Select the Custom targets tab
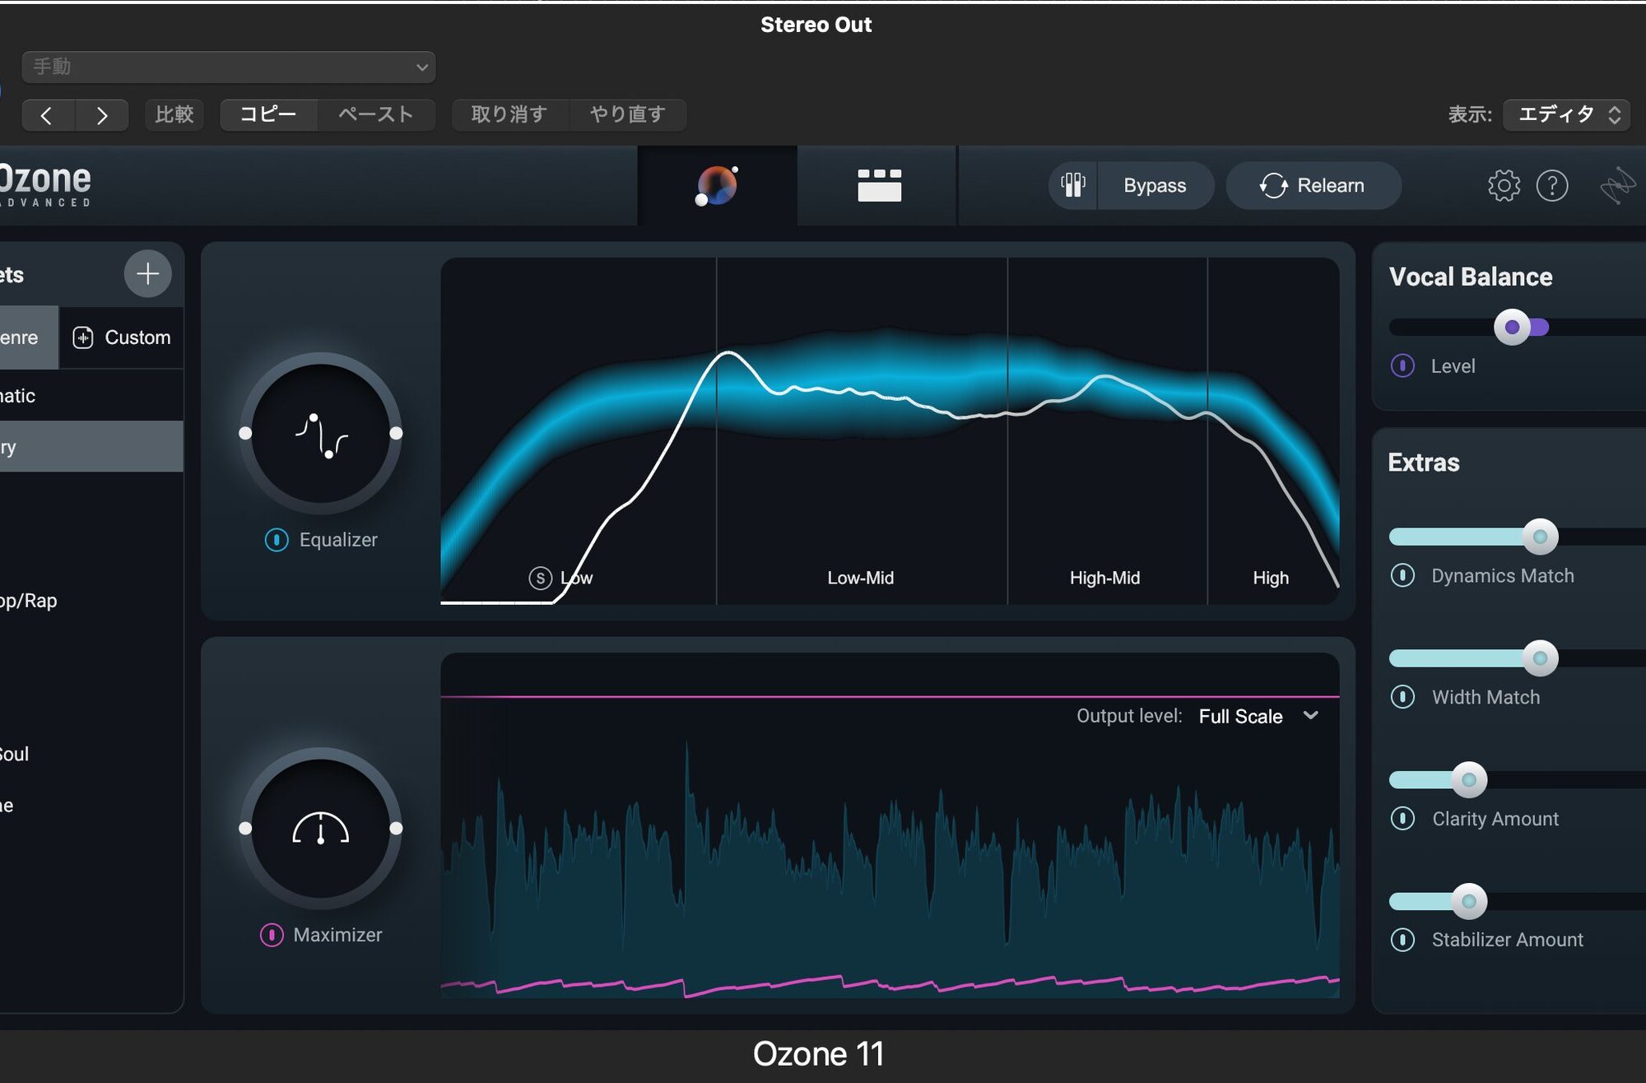This screenshot has width=1646, height=1083. [122, 337]
